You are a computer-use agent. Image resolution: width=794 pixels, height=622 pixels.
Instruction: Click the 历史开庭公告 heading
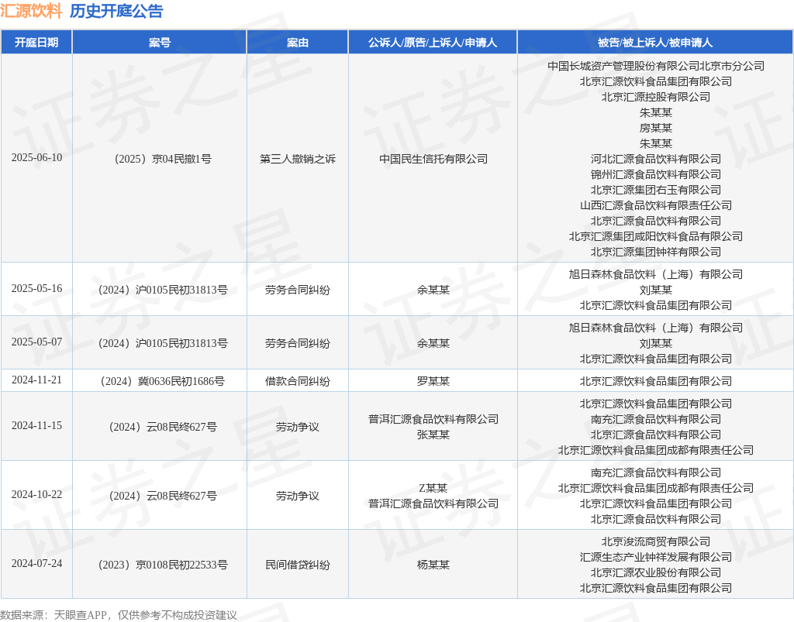[116, 11]
